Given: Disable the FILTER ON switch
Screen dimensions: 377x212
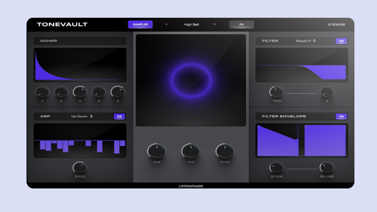Looking at the screenshot, I should [341, 41].
